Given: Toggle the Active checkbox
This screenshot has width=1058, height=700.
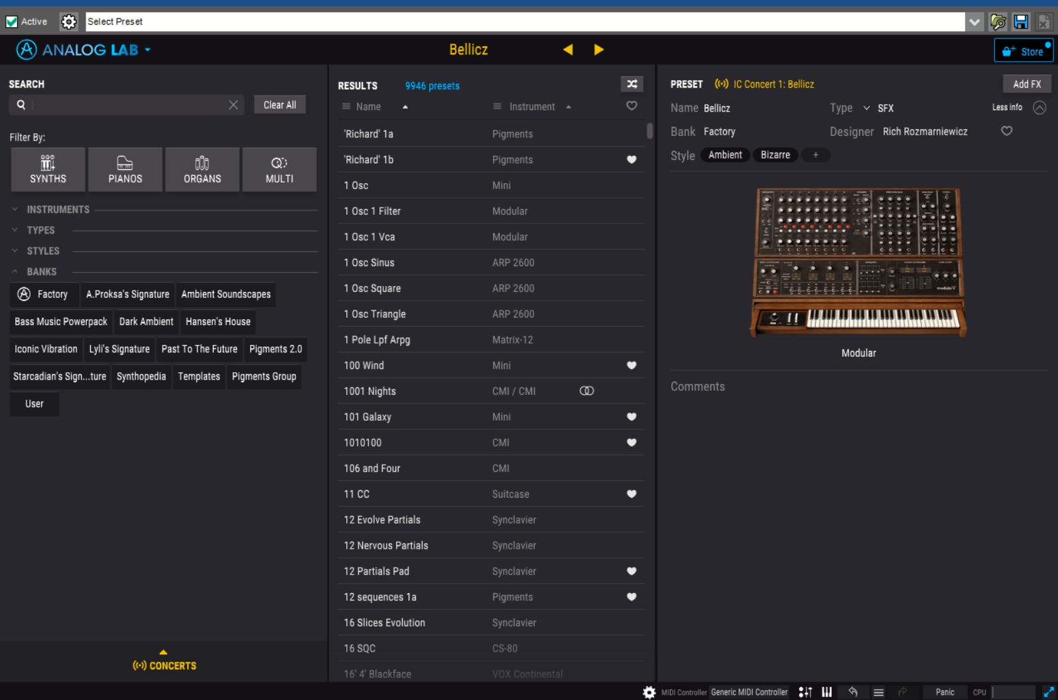Looking at the screenshot, I should (11, 22).
